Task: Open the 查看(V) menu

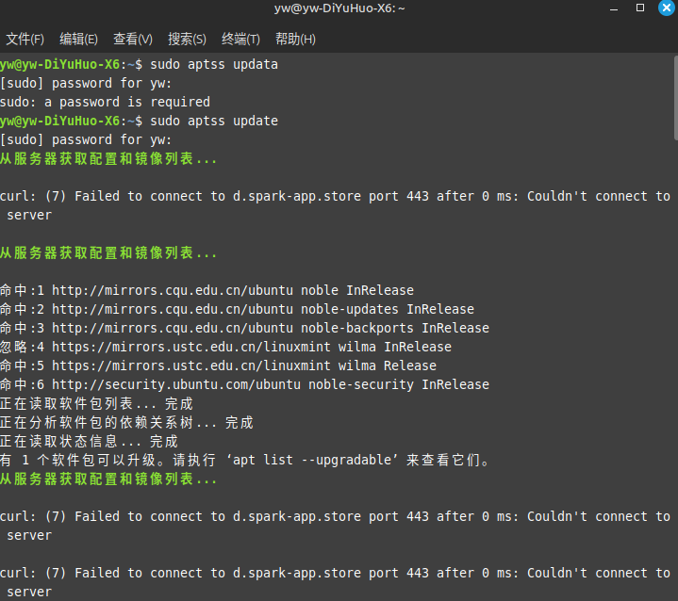Action: [x=132, y=39]
